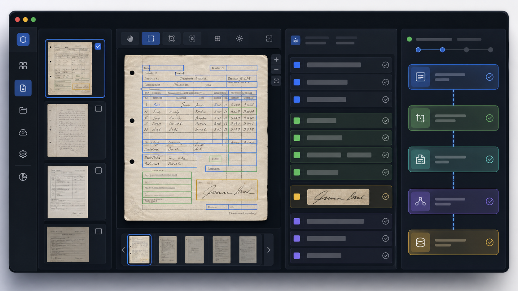Click the last gray dot on the progress stepper
518x291 pixels.
(490, 50)
